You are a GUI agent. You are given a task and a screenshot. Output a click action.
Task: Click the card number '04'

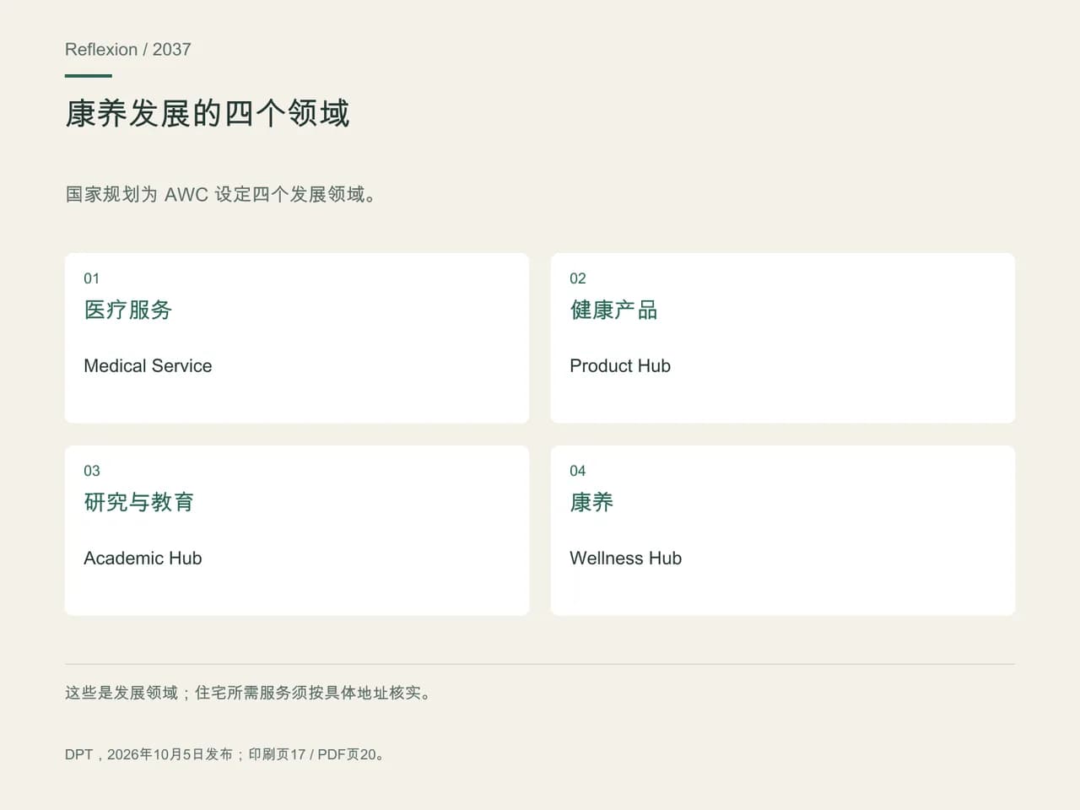(x=578, y=471)
